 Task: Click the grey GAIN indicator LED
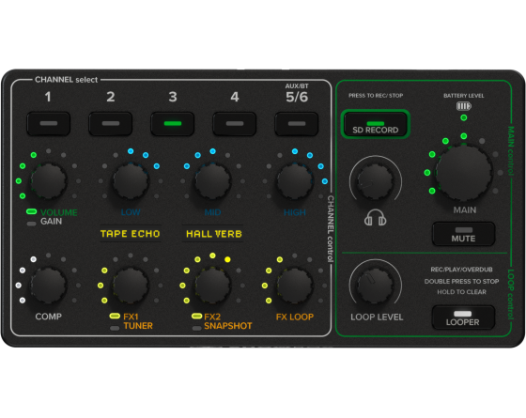(x=32, y=224)
